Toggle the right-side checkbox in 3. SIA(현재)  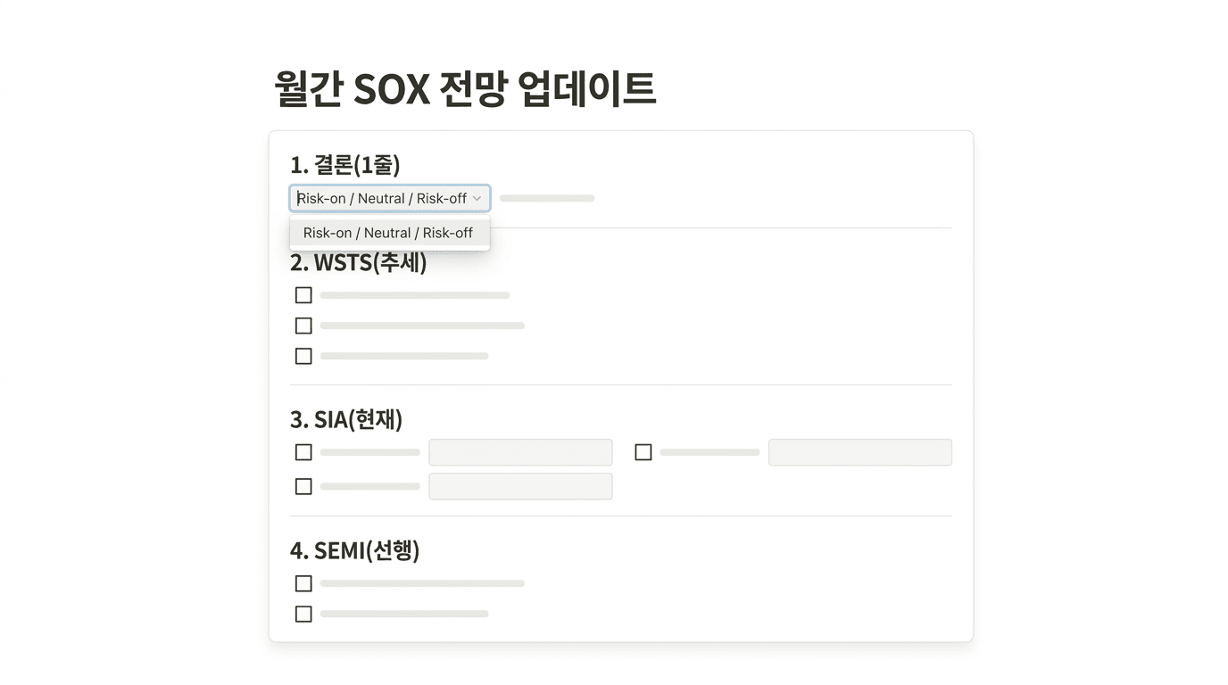pos(643,452)
